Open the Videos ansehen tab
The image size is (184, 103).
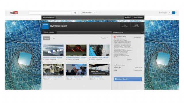pos(49,32)
